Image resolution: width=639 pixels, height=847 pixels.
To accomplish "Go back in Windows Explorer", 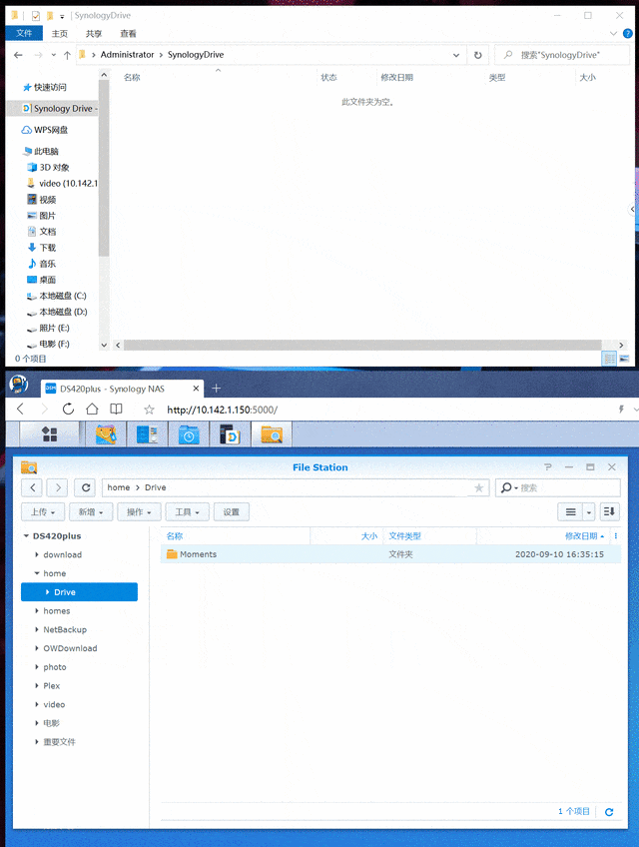I will (18, 55).
